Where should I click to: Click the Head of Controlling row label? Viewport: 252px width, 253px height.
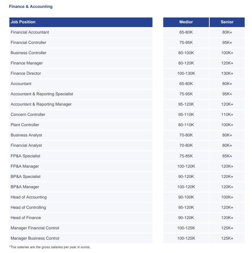[28, 207]
